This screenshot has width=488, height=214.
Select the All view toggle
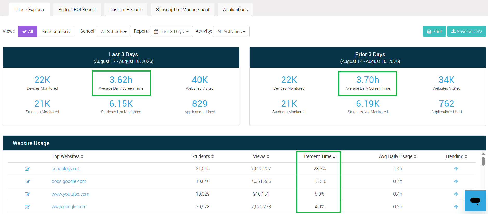pos(28,31)
